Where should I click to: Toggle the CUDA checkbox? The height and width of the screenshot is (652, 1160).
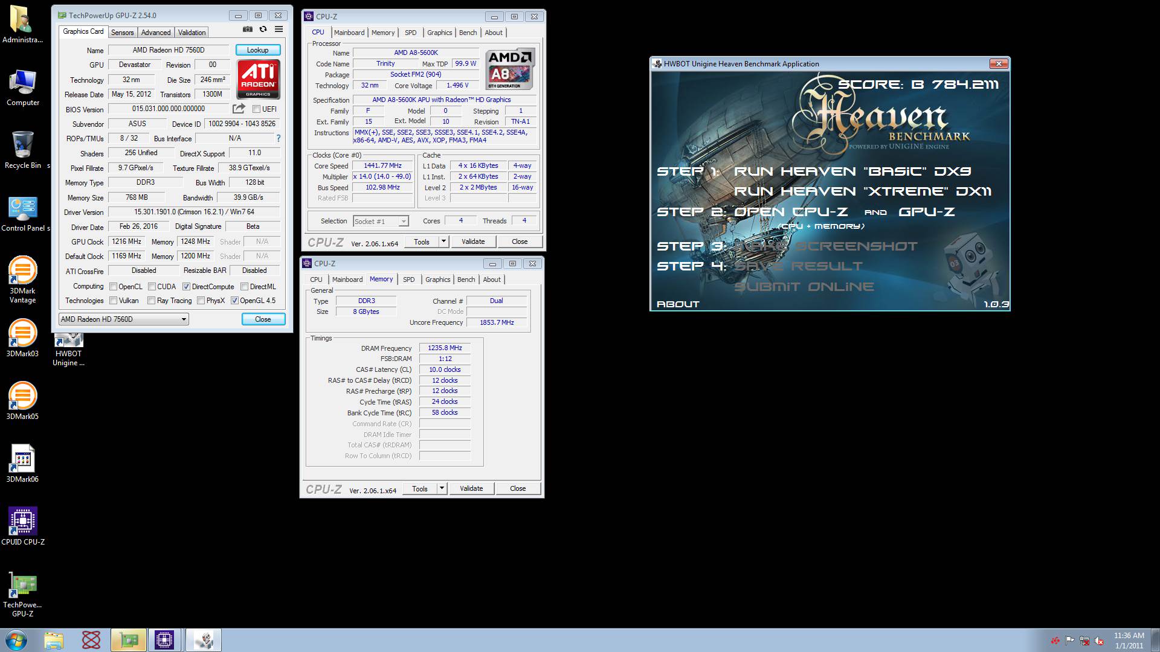(152, 287)
